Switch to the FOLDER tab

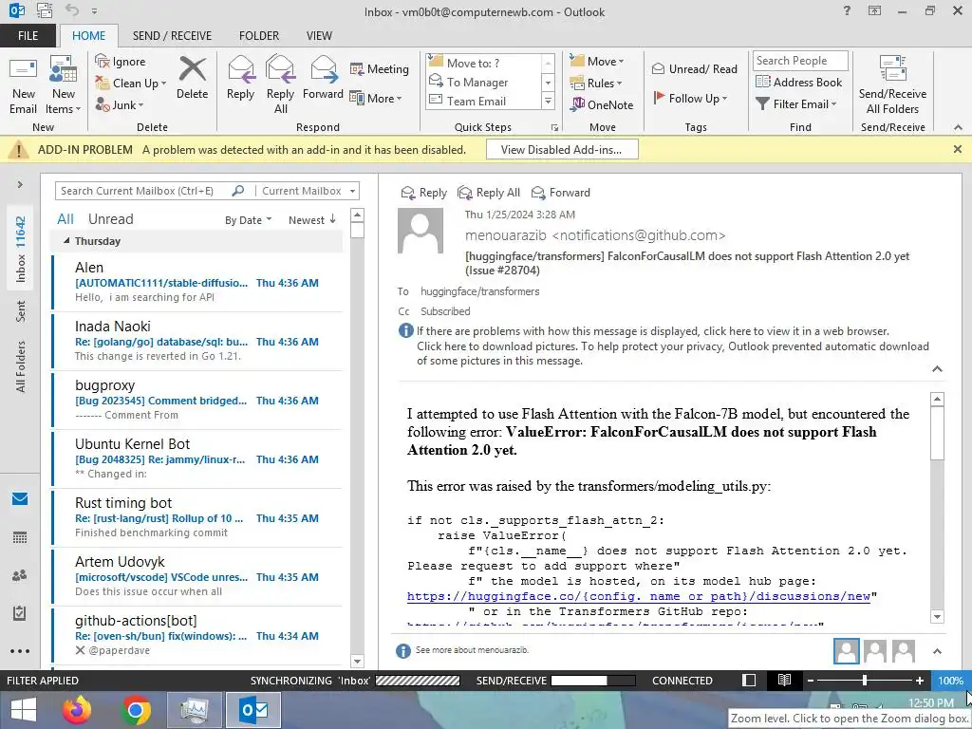tap(259, 36)
